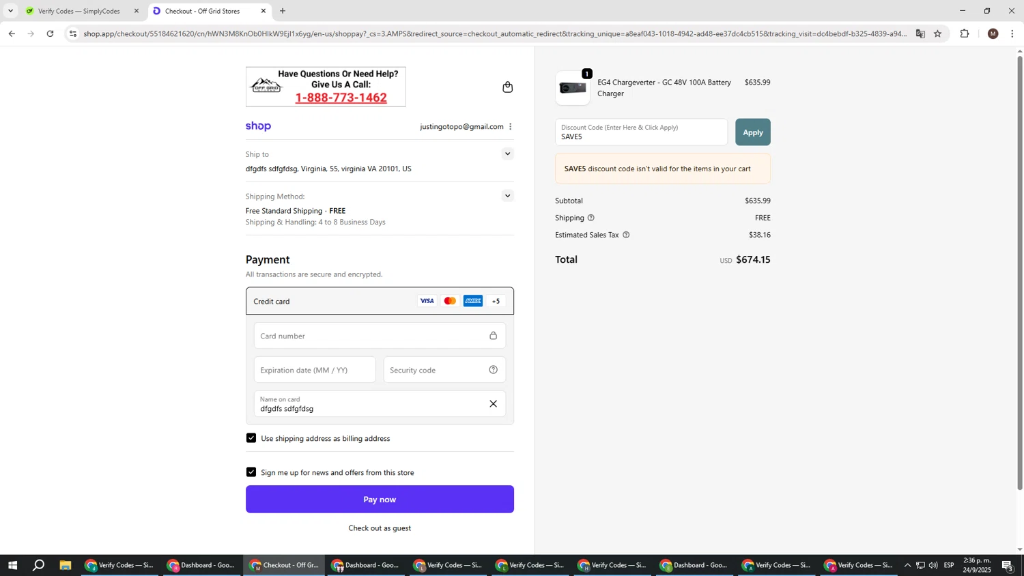Open account options three-dot menu
The width and height of the screenshot is (1024, 576).
click(x=510, y=126)
